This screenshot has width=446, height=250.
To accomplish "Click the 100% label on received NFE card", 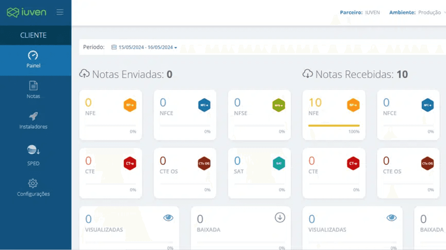I will point(354,132).
